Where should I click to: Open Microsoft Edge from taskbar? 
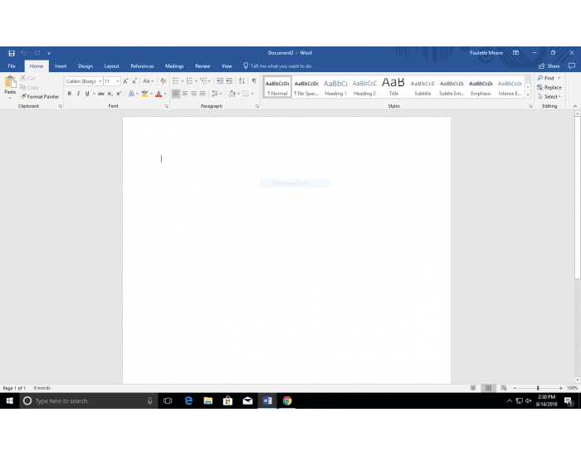pyautogui.click(x=188, y=400)
